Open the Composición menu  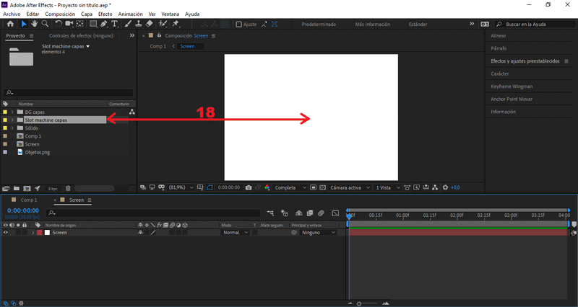click(60, 14)
